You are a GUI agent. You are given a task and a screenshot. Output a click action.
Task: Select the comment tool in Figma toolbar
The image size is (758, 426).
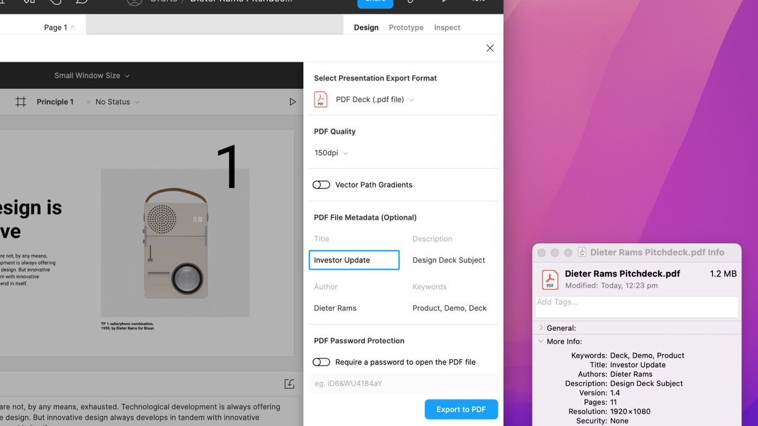(x=82, y=1)
